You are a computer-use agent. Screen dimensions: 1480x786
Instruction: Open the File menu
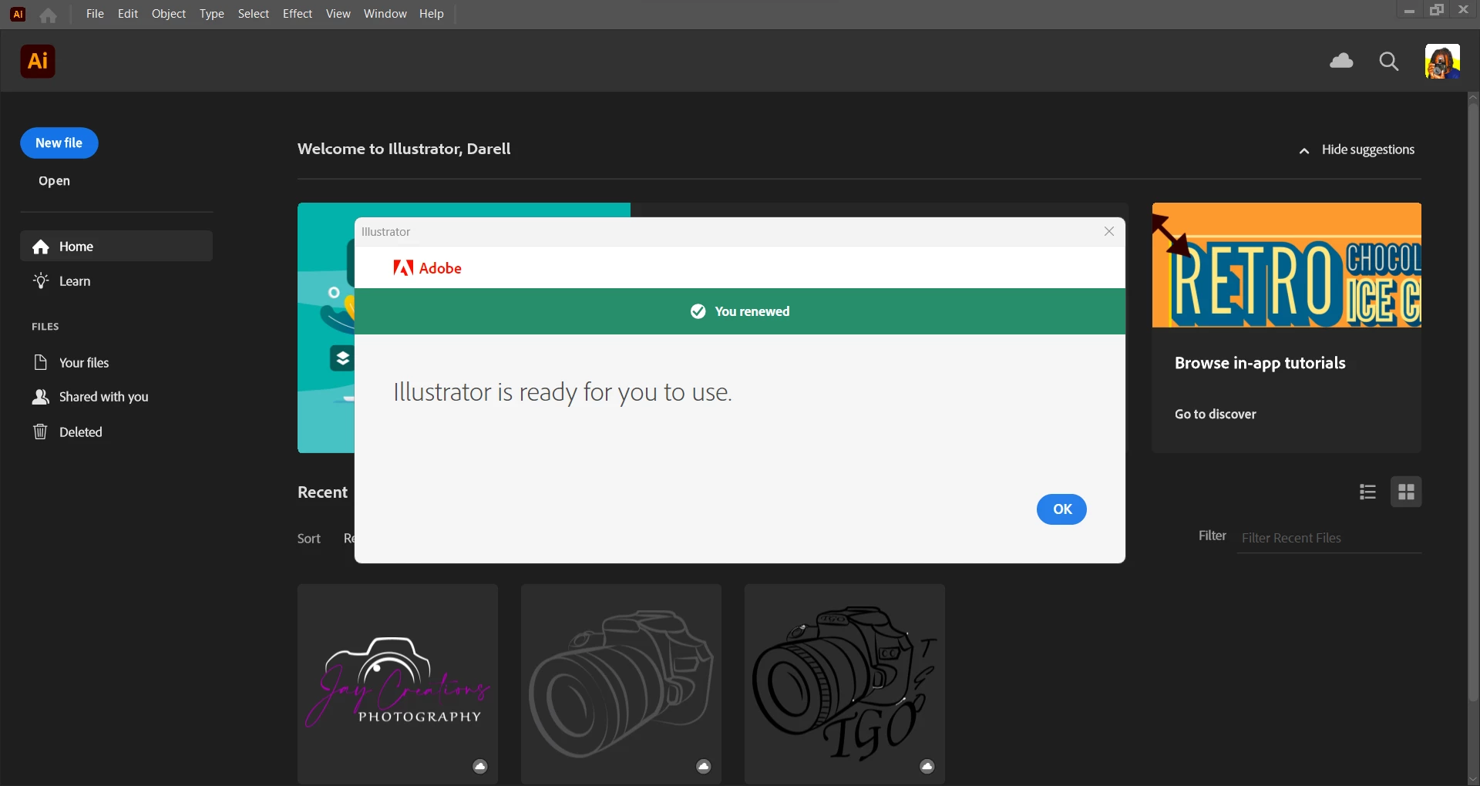[95, 14]
